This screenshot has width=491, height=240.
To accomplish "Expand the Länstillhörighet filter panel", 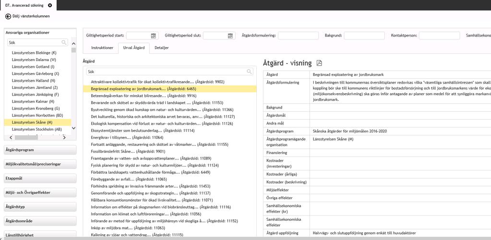I will (40, 234).
